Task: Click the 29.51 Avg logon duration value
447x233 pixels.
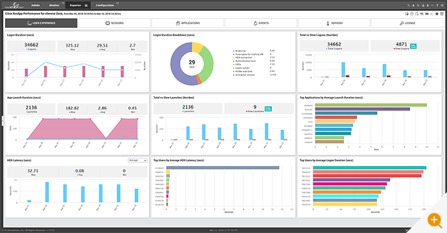Action: click(x=102, y=45)
